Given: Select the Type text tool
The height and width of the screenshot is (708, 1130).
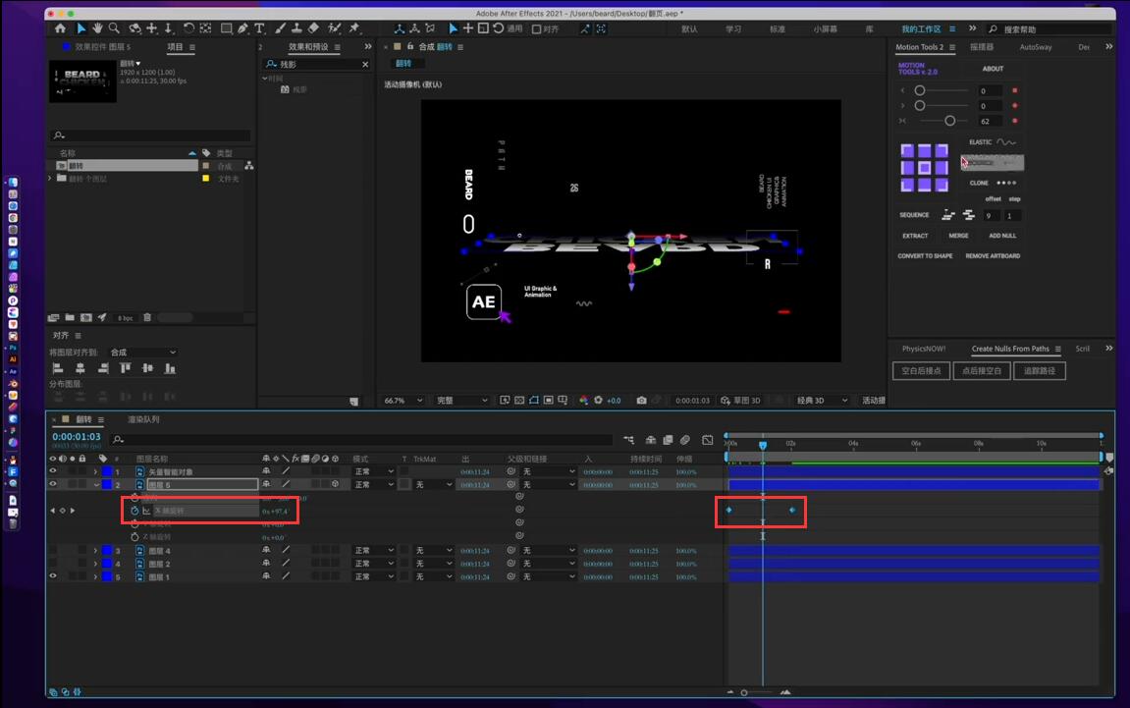Looking at the screenshot, I should coord(259,28).
